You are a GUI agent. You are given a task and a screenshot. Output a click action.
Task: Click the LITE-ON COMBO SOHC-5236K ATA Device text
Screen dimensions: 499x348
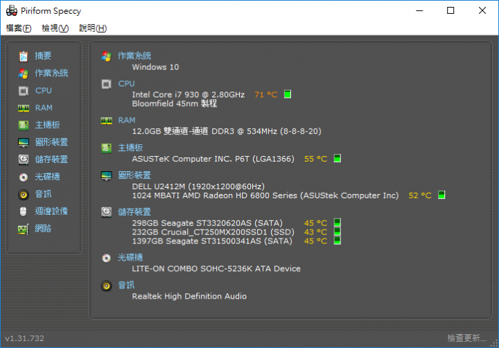[216, 269]
